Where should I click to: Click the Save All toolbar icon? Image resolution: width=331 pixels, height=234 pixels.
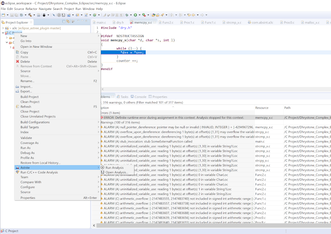pos(16,15)
